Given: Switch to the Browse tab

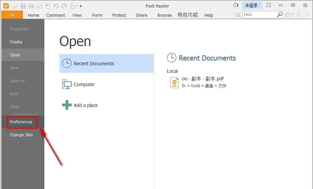Looking at the screenshot, I should point(164,15).
